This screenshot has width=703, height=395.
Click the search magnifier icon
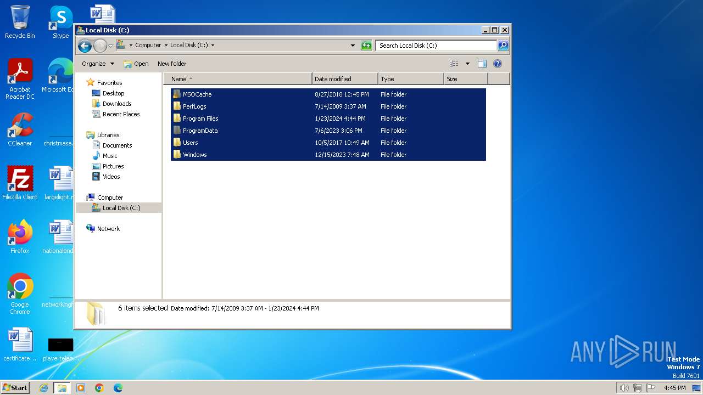503,46
